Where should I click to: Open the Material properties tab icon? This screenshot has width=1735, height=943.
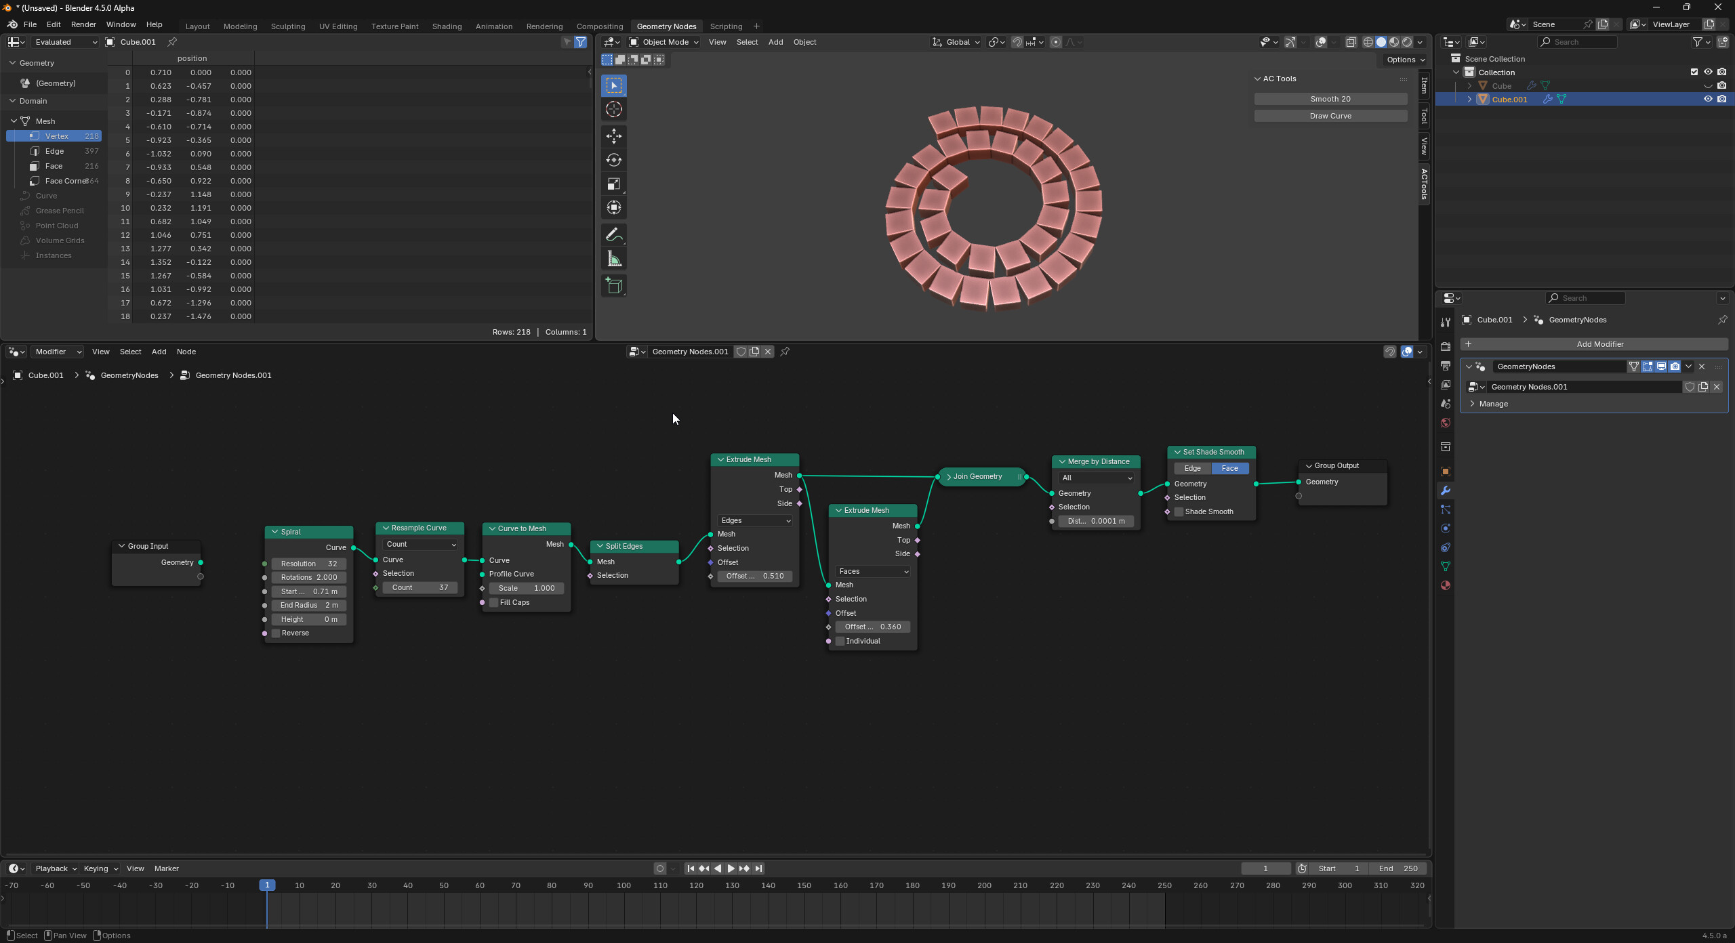coord(1445,585)
